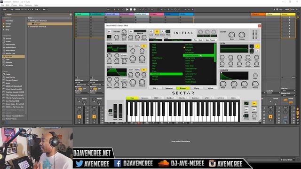Open first track MIDI From dropdown
Viewport: 301px width, 169px height.
tap(82, 83)
